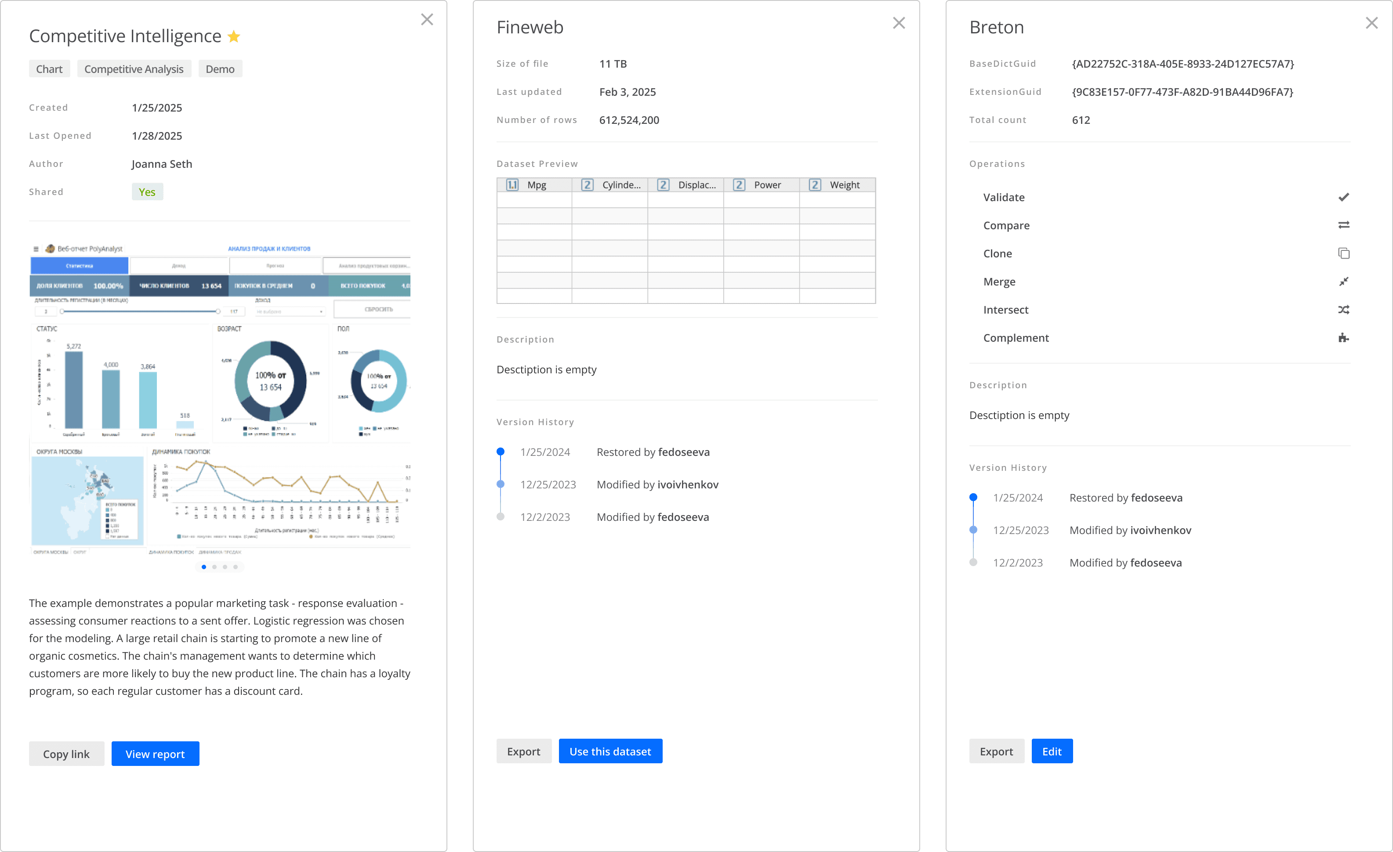Click the Last updated date Feb 3, 2025
1393x852 pixels.
pyautogui.click(x=628, y=92)
